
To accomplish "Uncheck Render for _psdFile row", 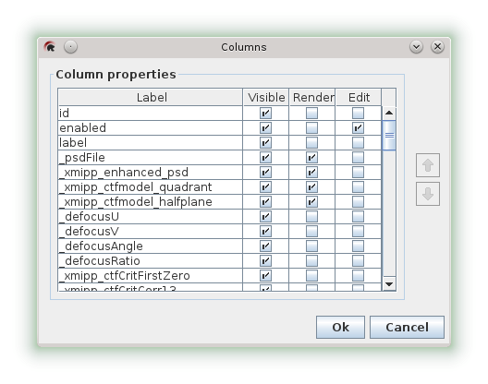I will pos(311,157).
